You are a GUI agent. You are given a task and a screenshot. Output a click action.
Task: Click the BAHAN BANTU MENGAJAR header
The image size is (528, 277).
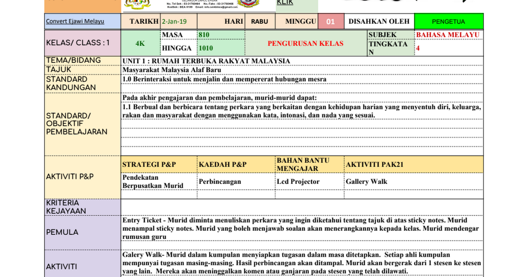(x=309, y=164)
